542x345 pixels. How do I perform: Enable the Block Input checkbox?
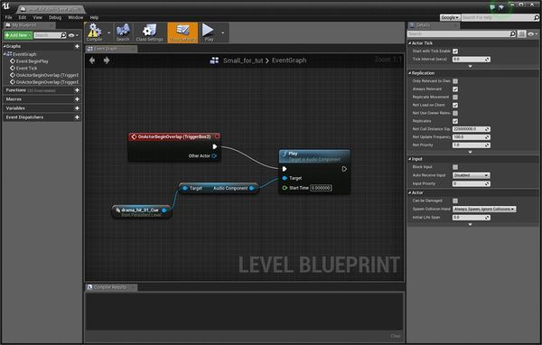pyautogui.click(x=455, y=167)
